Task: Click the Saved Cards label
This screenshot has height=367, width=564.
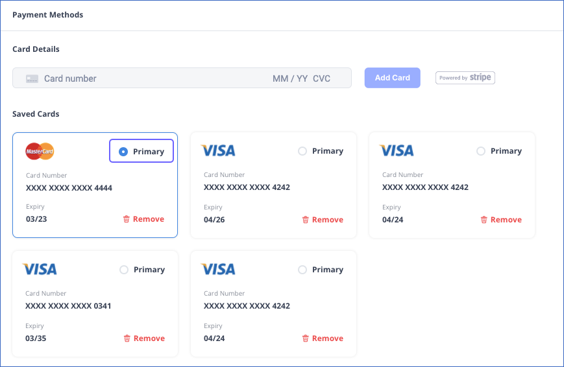Action: [x=36, y=114]
